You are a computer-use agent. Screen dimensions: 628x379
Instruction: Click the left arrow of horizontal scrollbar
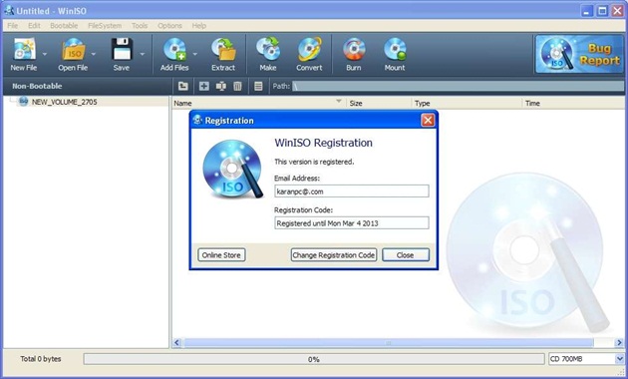pos(177,342)
